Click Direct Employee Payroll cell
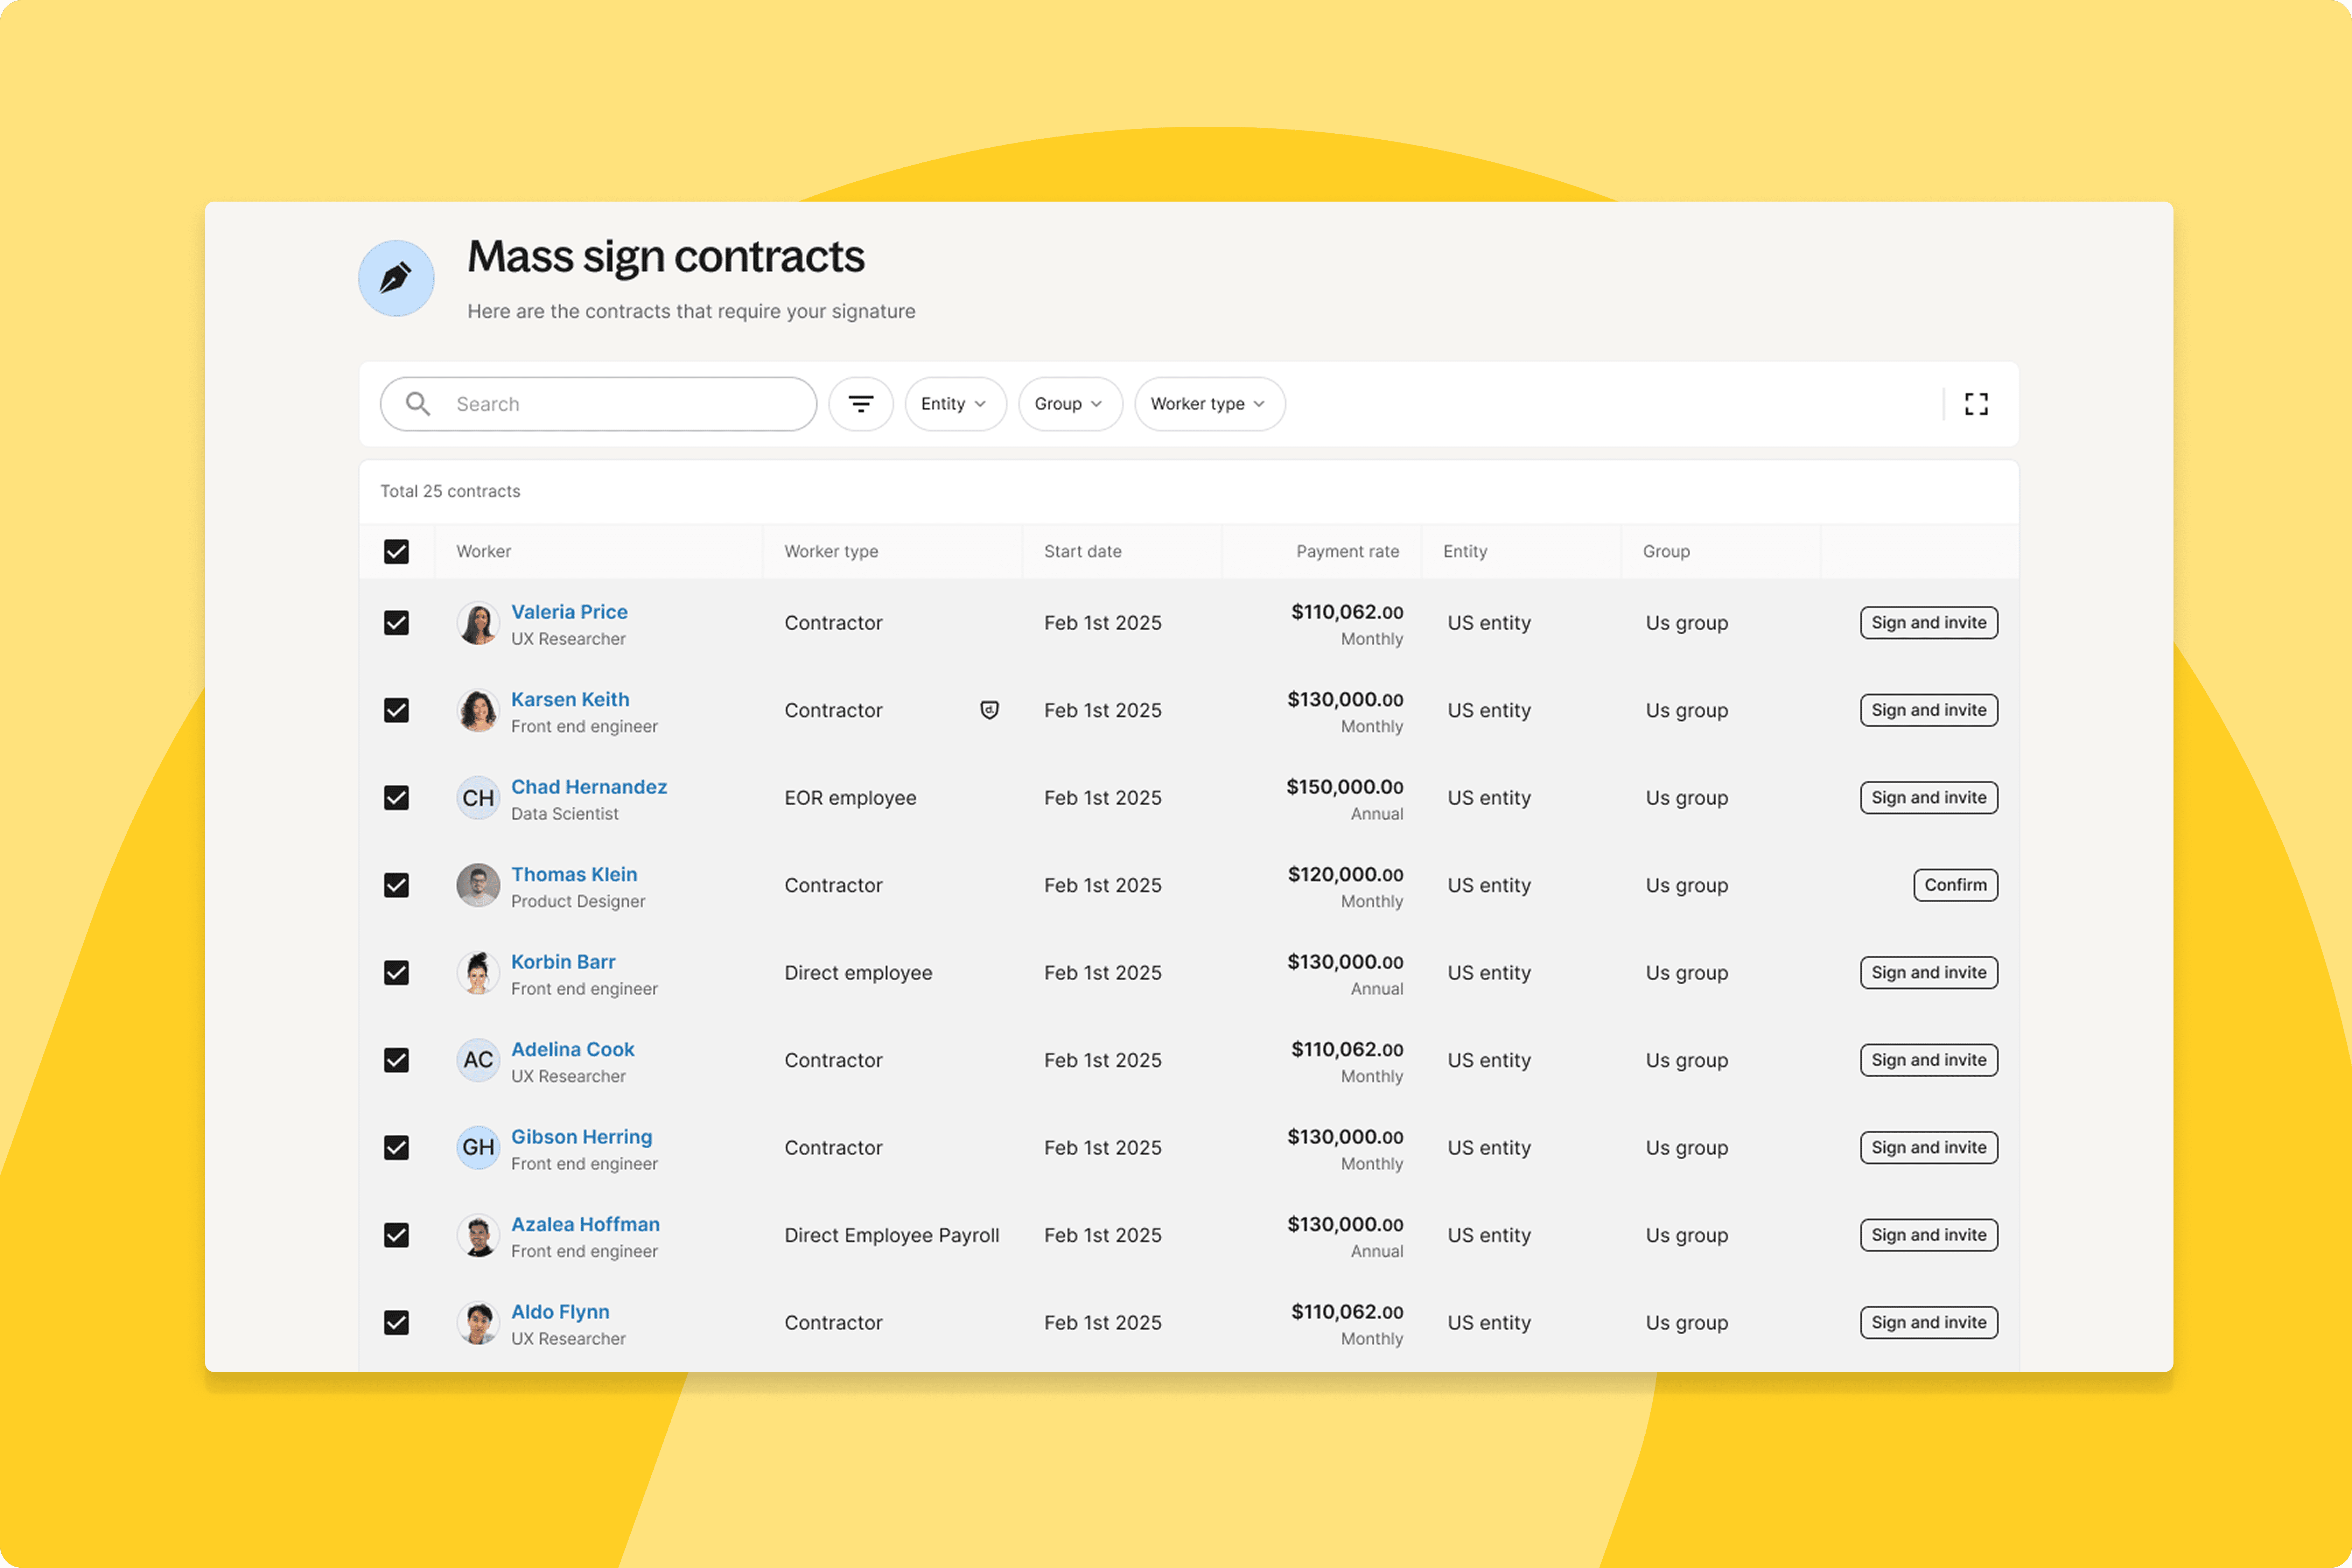This screenshot has width=2352, height=1568. 892,1235
